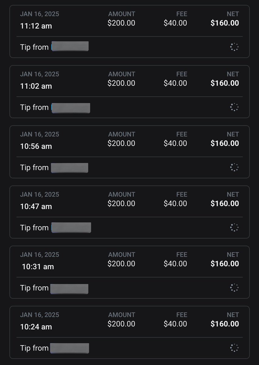Select the 11:12 am transaction time
The width and height of the screenshot is (259, 365).
(x=36, y=26)
